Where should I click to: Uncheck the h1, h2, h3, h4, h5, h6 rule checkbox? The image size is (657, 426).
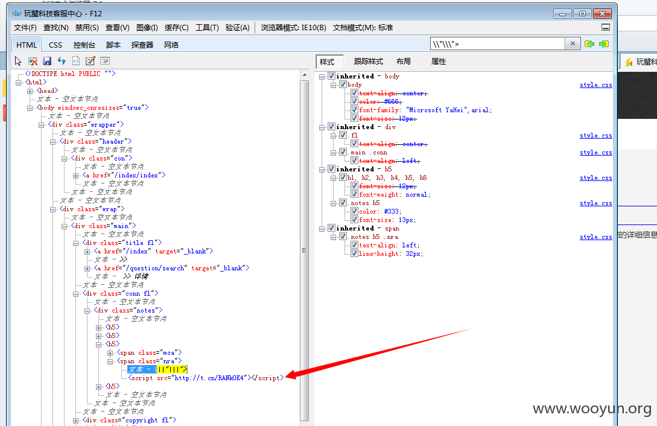point(343,177)
